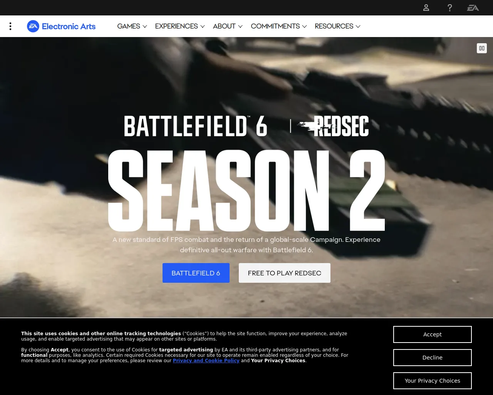Open Your Privacy Choices button

point(433,381)
